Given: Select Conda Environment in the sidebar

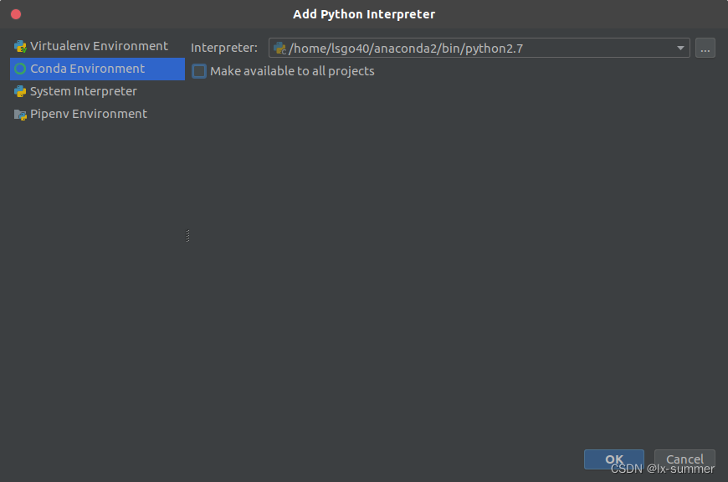Looking at the screenshot, I should (x=98, y=69).
